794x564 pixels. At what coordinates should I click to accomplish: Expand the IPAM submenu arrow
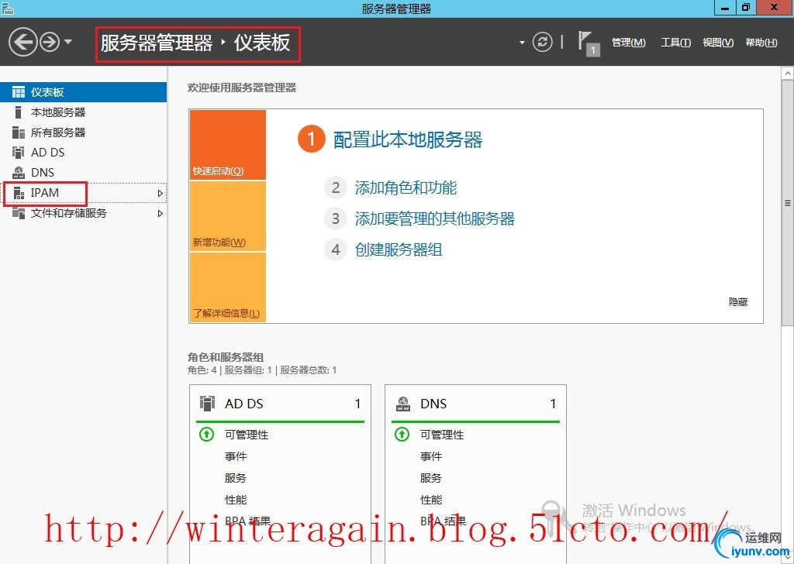[x=160, y=193]
